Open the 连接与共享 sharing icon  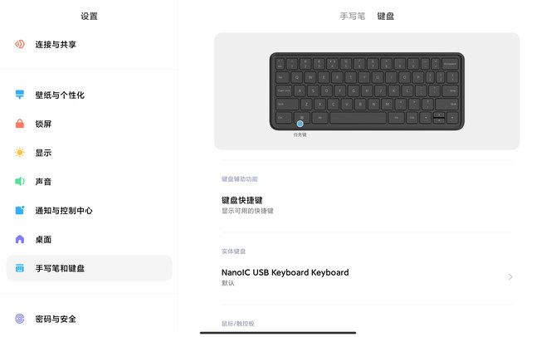coord(20,44)
